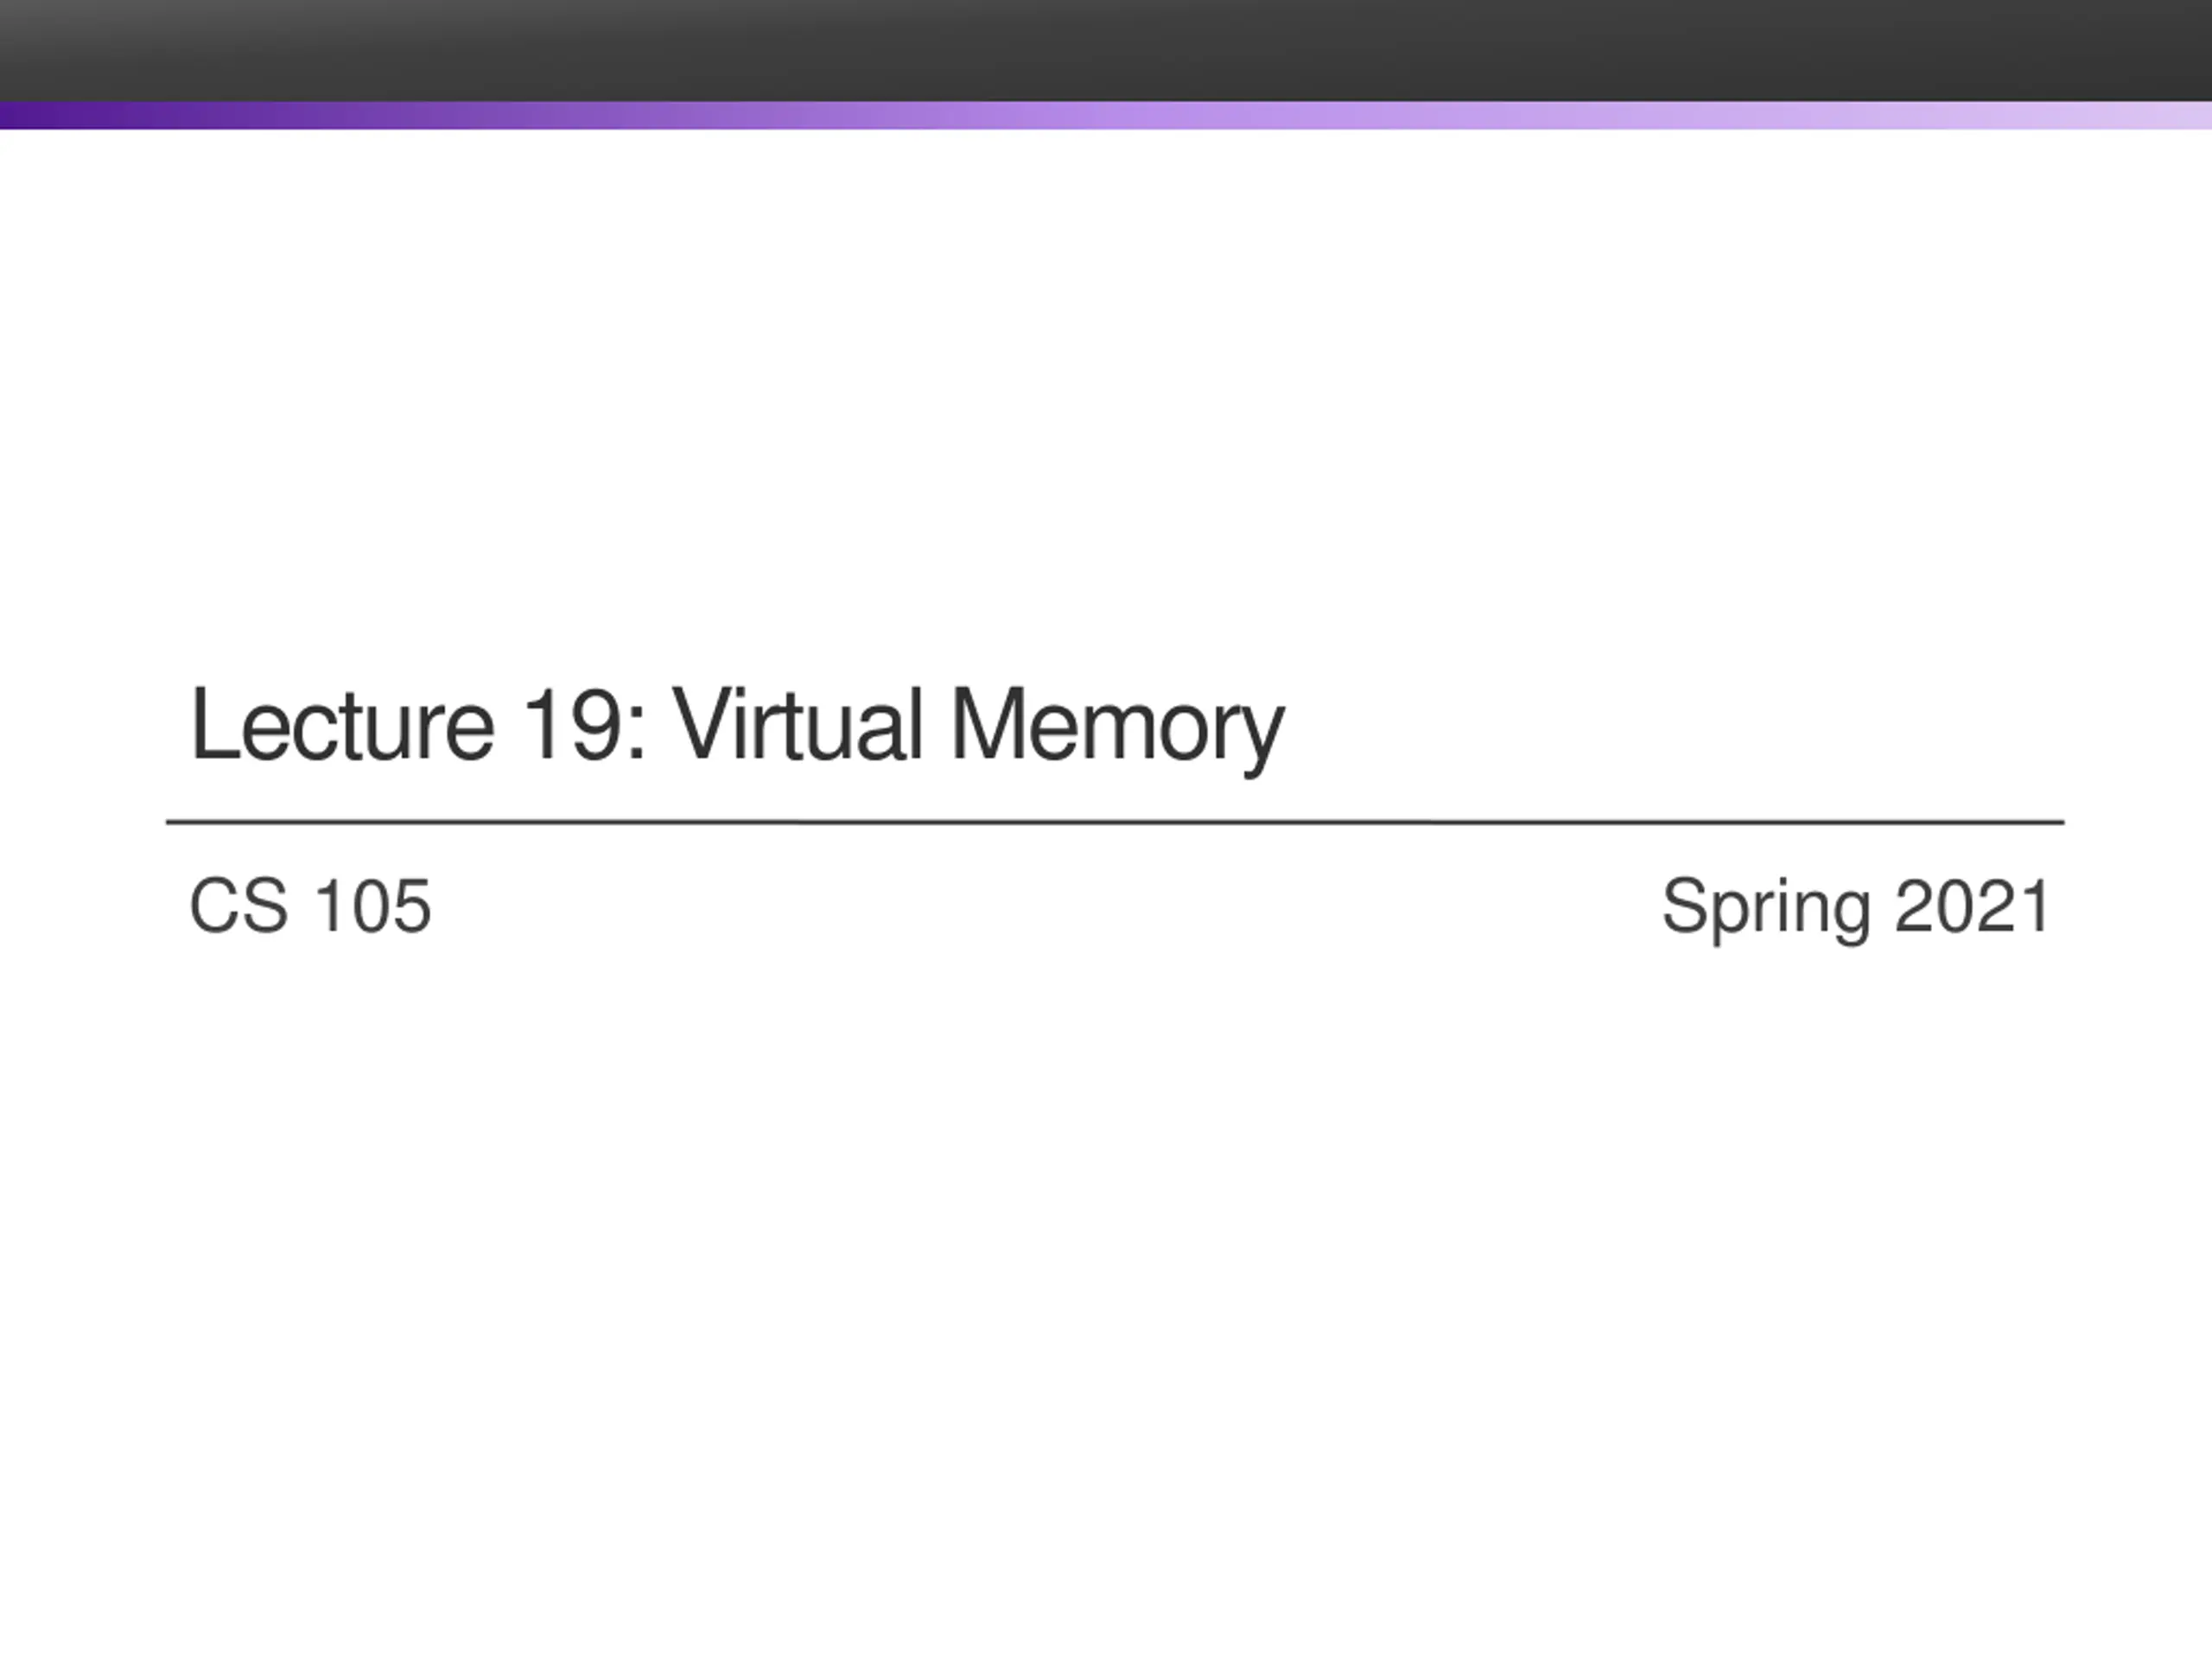
Task: Click the number '105' in the subtitle
Action: 372,906
